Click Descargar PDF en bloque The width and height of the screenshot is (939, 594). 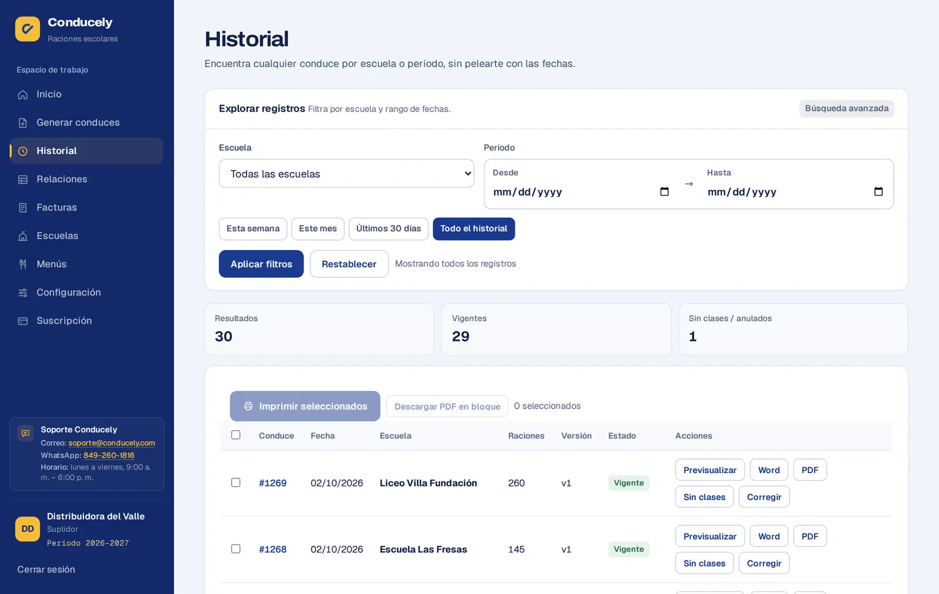click(x=447, y=406)
